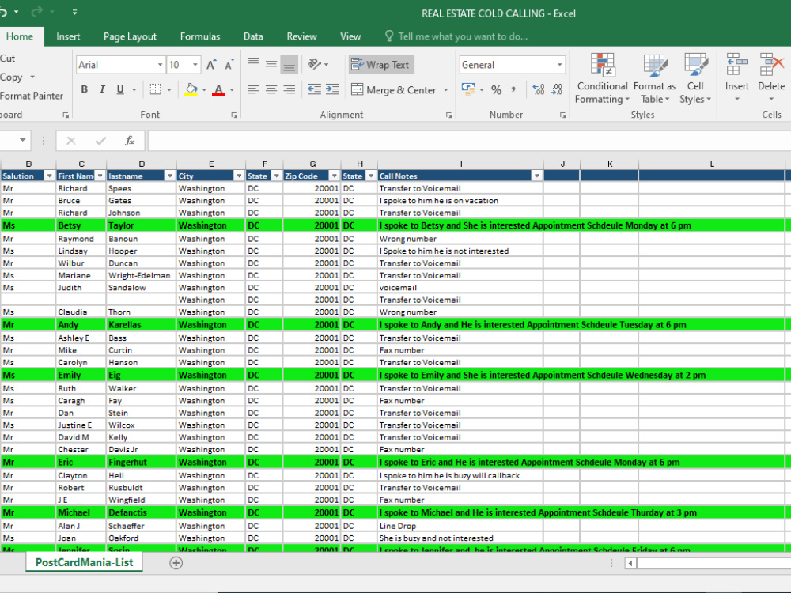The height and width of the screenshot is (593, 791).
Task: Expand the Name Box dropdown
Action: (x=23, y=140)
